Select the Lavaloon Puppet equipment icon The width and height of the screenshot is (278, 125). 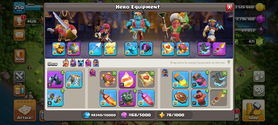[127, 98]
